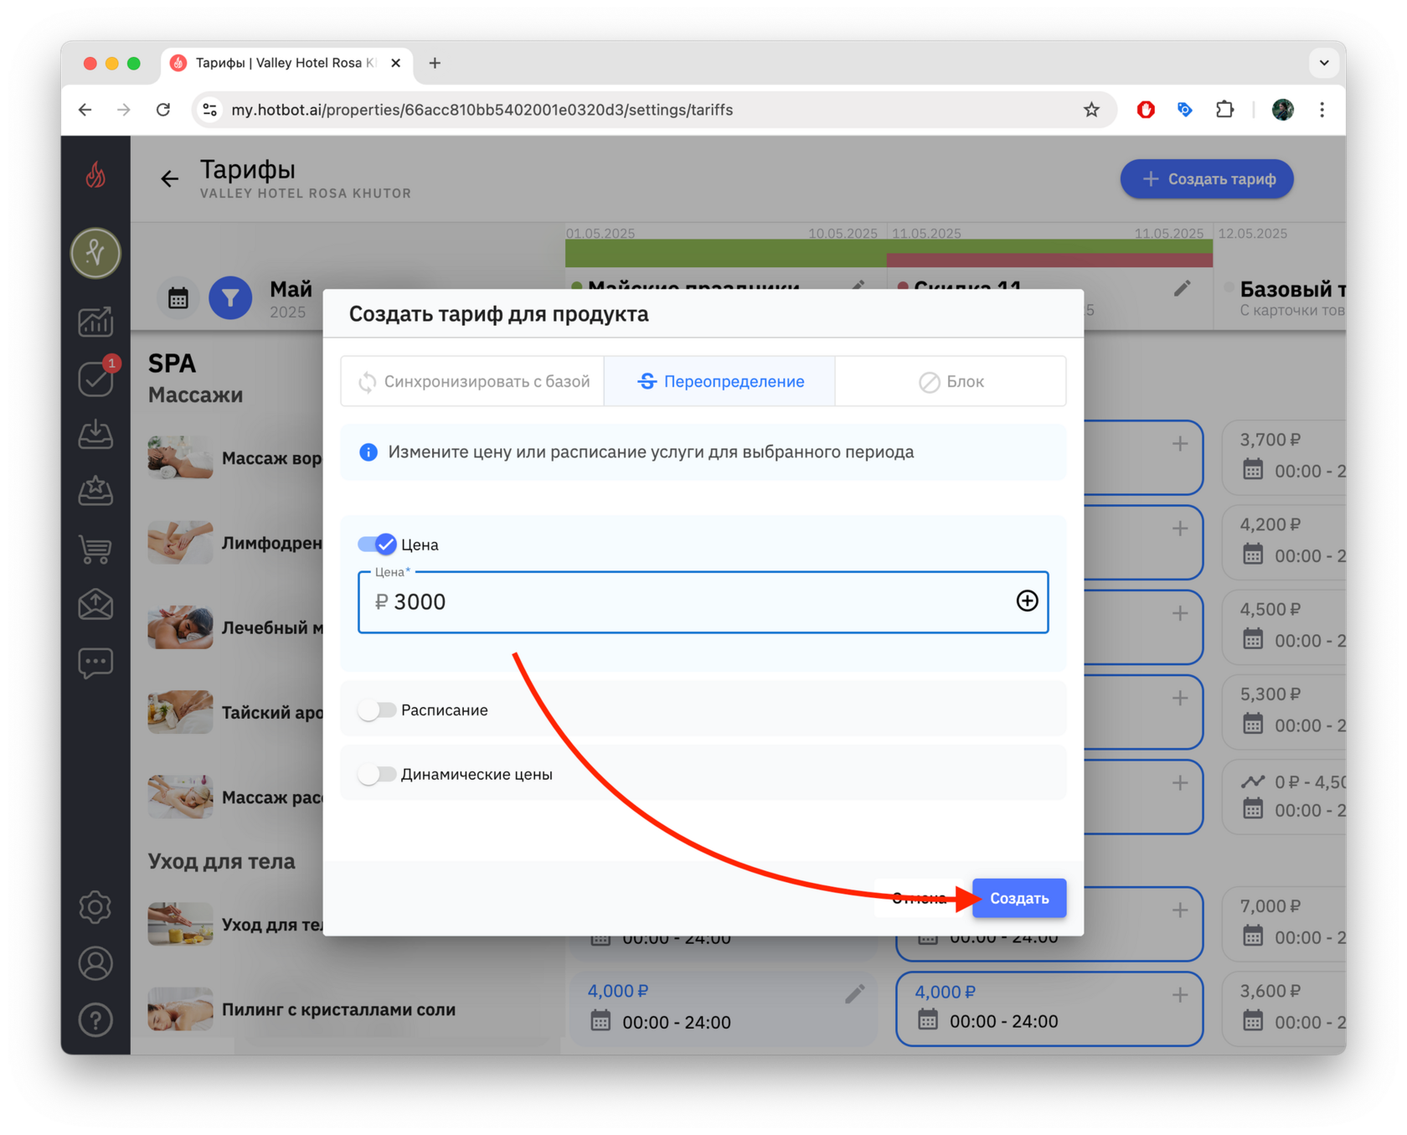1407x1135 pixels.
Task: Switch to Синхронизировать с базой tab
Action: 473,381
